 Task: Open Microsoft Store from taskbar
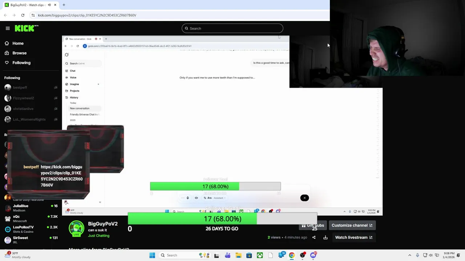pos(249,255)
